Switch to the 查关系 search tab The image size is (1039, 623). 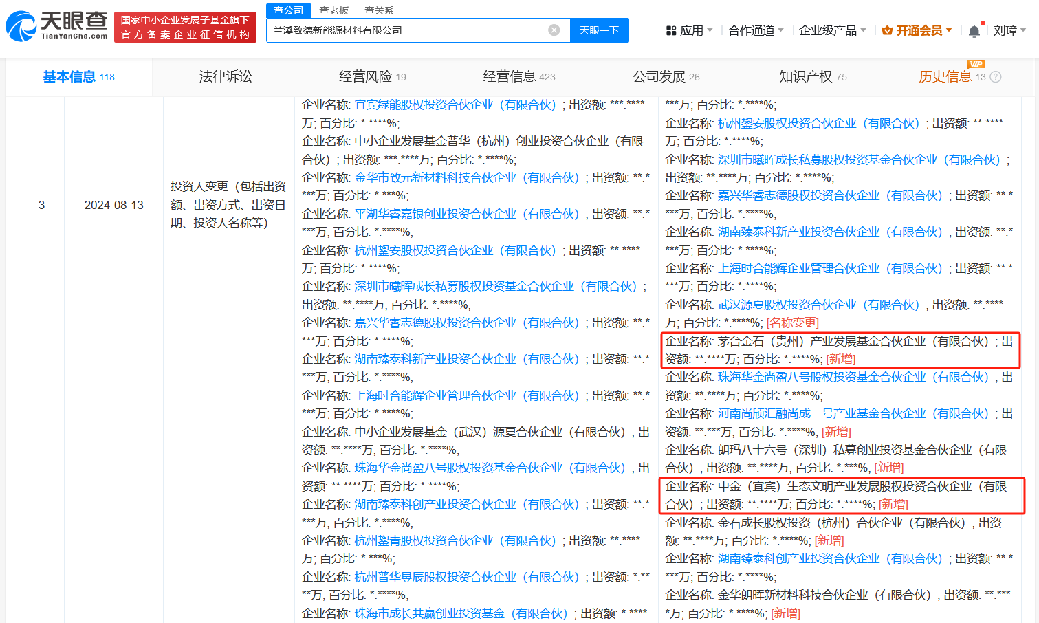(379, 10)
